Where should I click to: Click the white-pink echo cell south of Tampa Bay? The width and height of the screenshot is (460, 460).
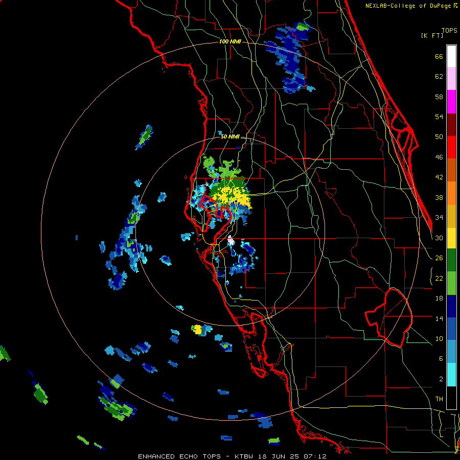(231, 240)
